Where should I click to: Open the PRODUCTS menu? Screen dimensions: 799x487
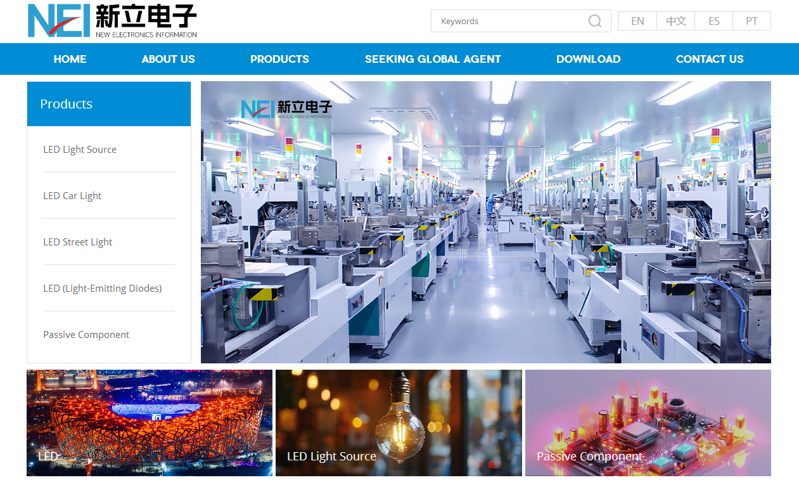[x=279, y=59]
